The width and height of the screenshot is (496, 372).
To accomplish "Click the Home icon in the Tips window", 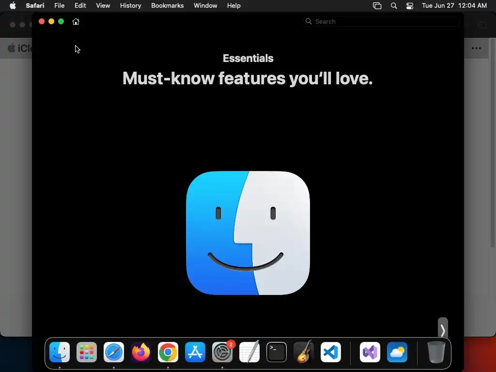I will click(76, 21).
